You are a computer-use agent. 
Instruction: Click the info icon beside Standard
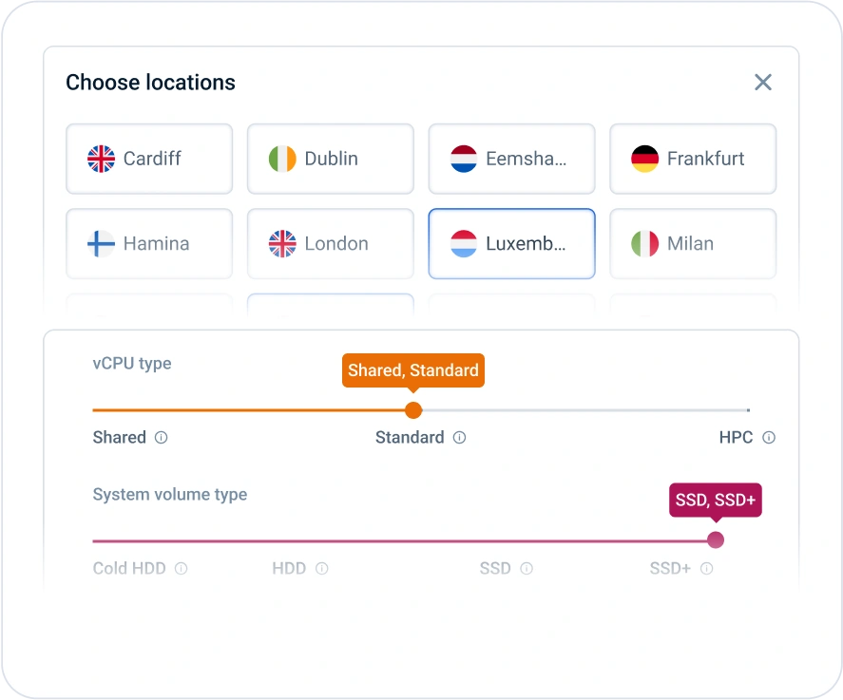click(x=460, y=438)
